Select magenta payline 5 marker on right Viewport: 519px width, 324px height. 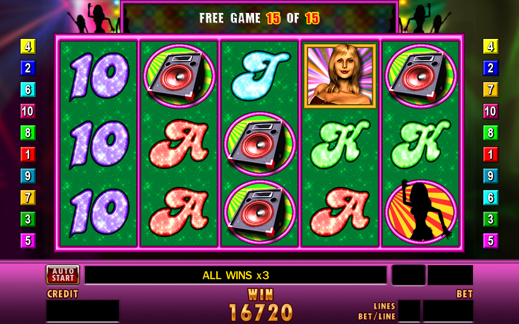[490, 241]
